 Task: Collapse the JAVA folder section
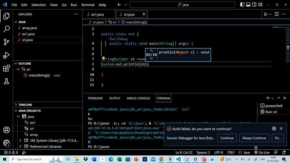(x=22, y=22)
